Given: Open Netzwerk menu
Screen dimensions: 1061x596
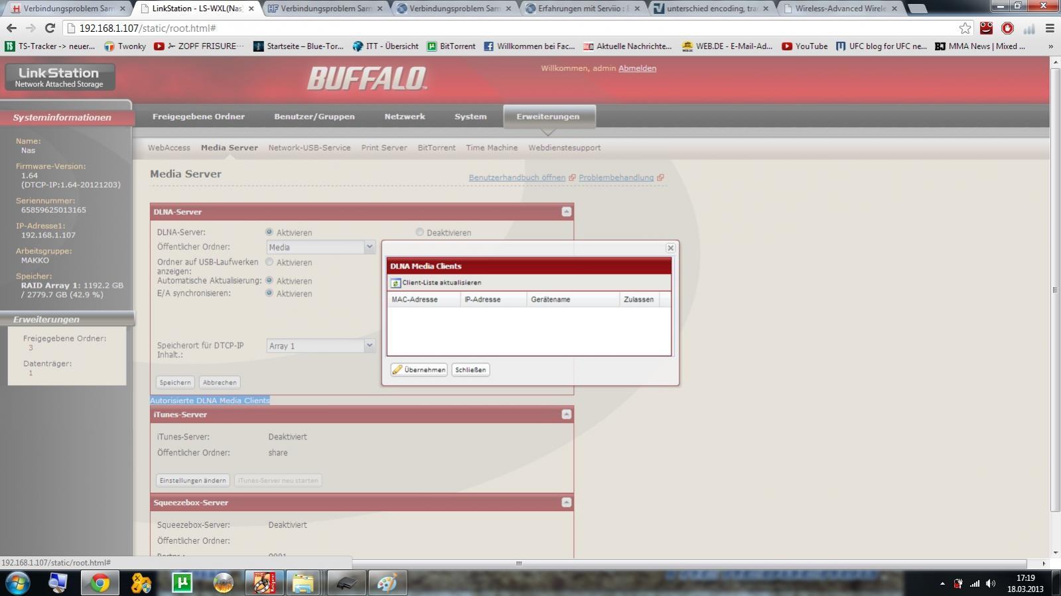Looking at the screenshot, I should tap(405, 117).
